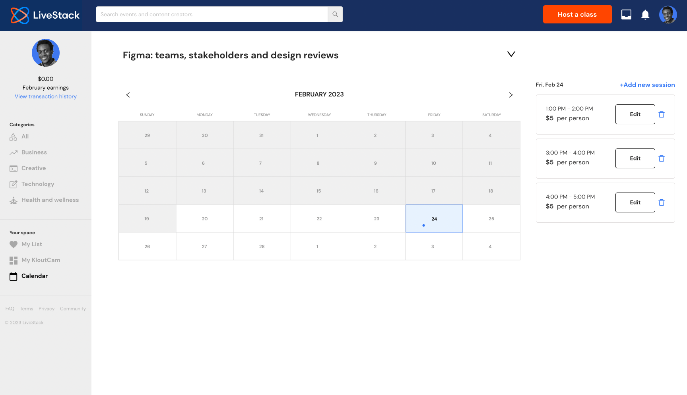
Task: Open the Terms footer link
Action: 27,309
